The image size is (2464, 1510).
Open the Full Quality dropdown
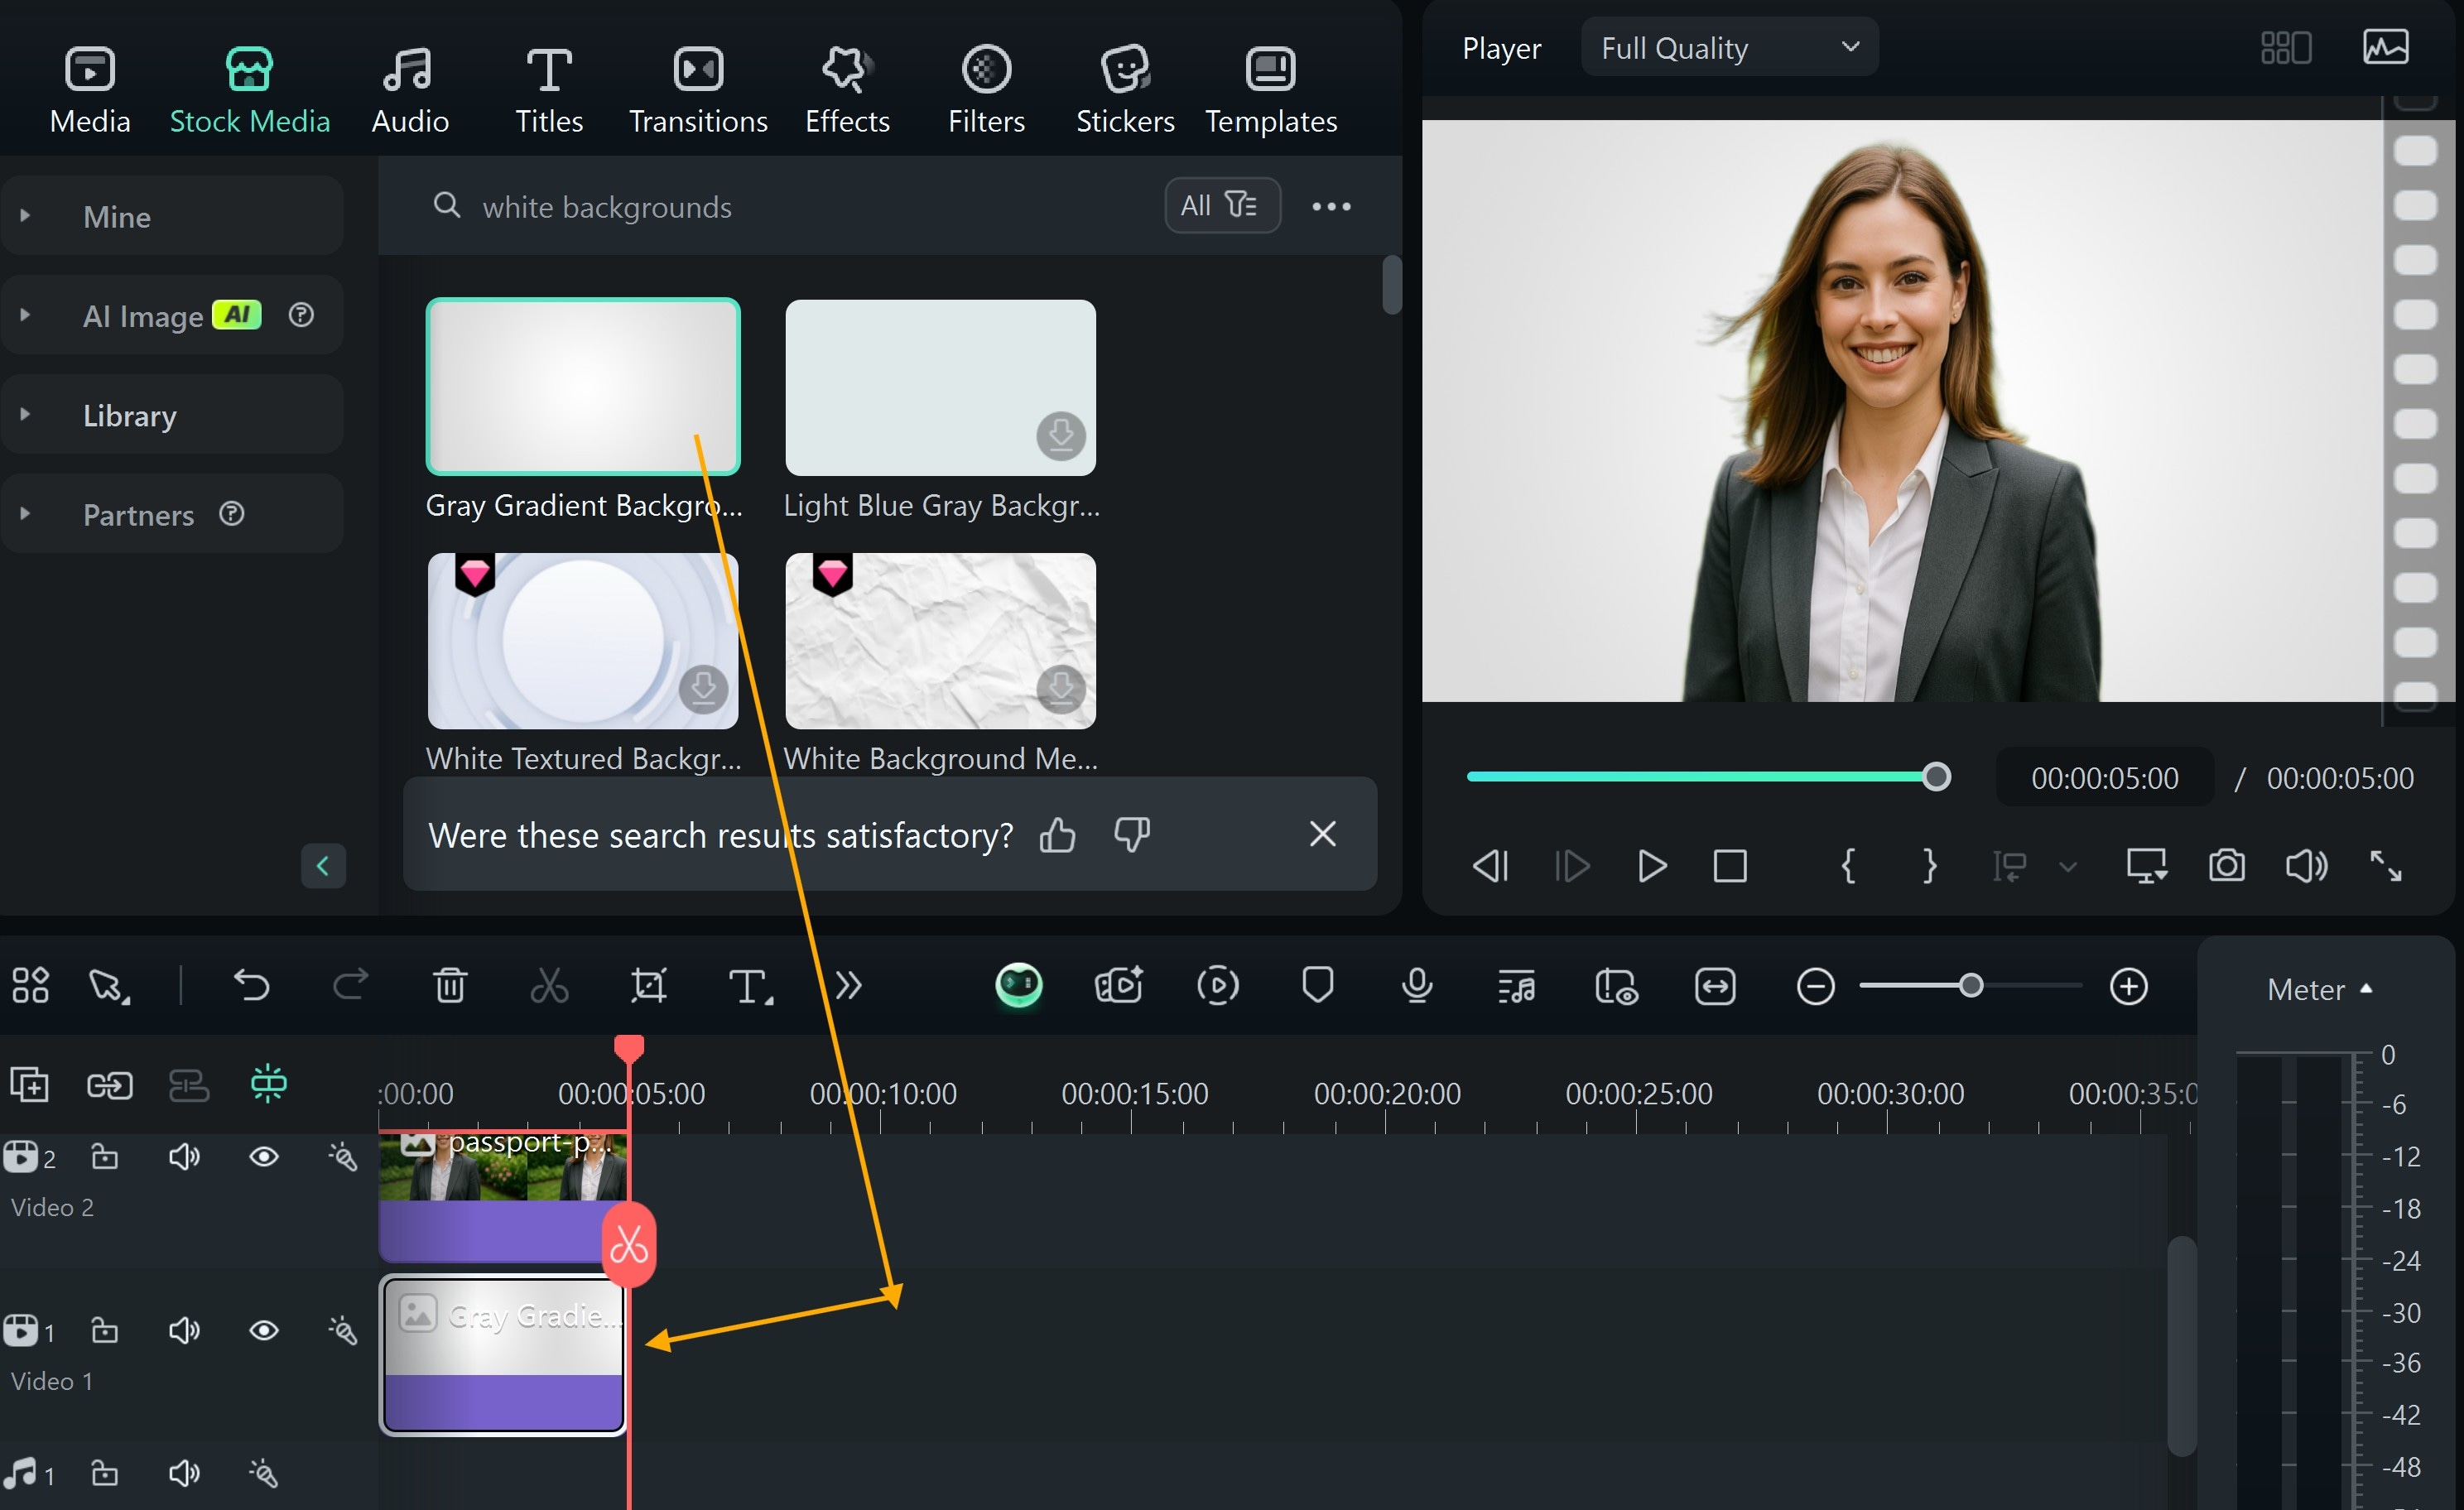(x=1729, y=47)
